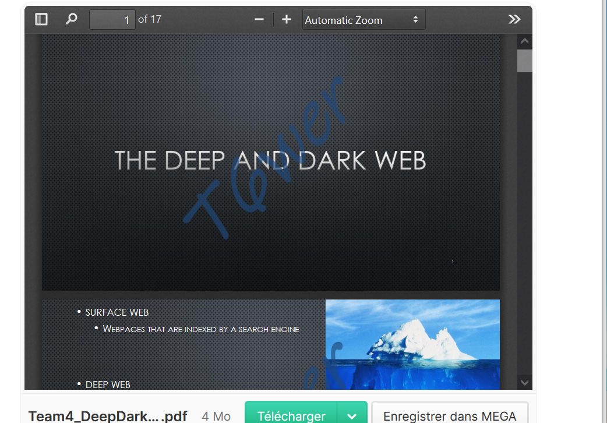Image resolution: width=607 pixels, height=423 pixels.
Task: Click the scrollbar down arrow
Action: [x=524, y=382]
